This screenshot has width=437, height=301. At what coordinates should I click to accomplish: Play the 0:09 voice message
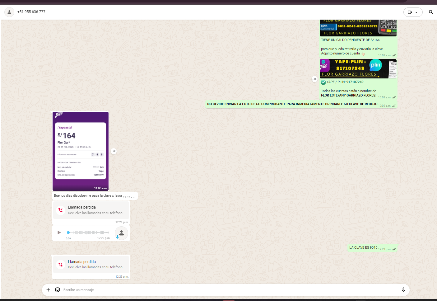59,233
